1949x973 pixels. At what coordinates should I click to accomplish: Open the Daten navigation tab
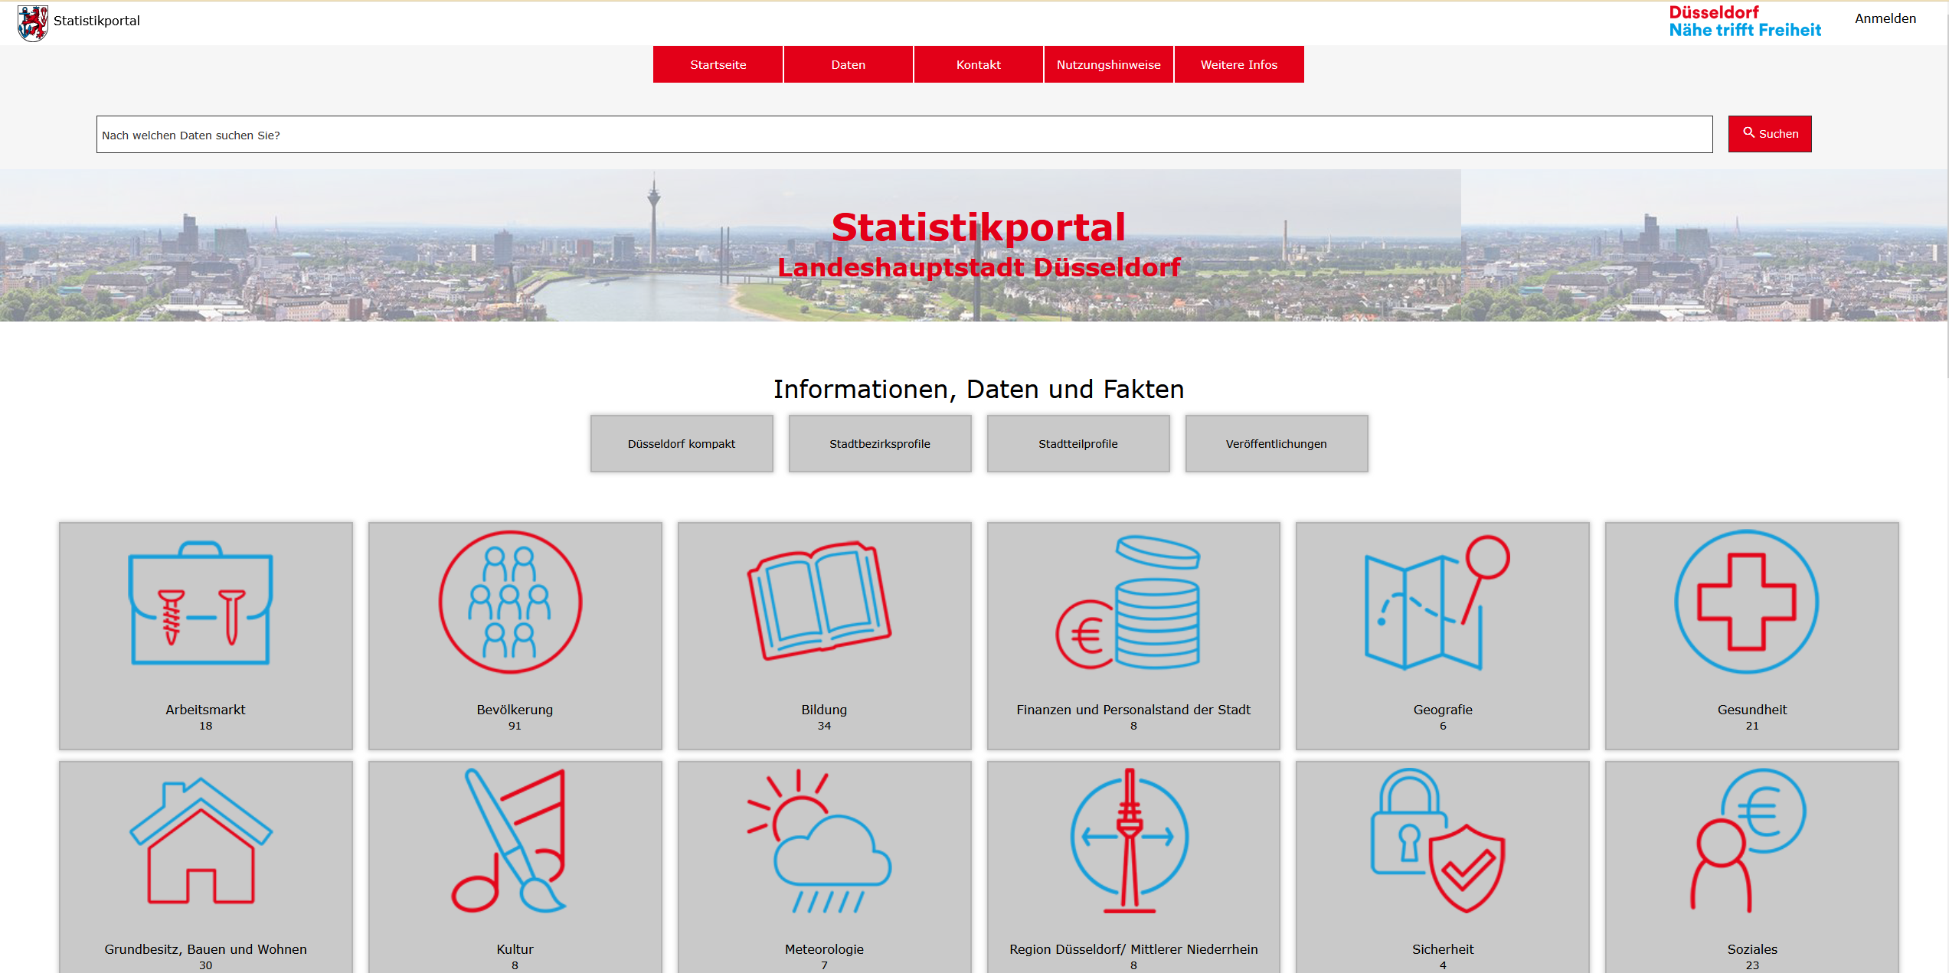[848, 64]
